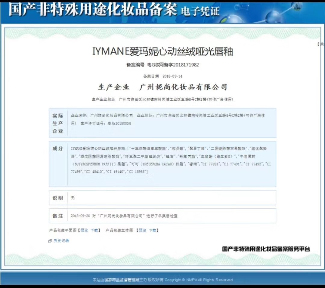
Task: Click the ingredients list text block
Action: pos(171,160)
